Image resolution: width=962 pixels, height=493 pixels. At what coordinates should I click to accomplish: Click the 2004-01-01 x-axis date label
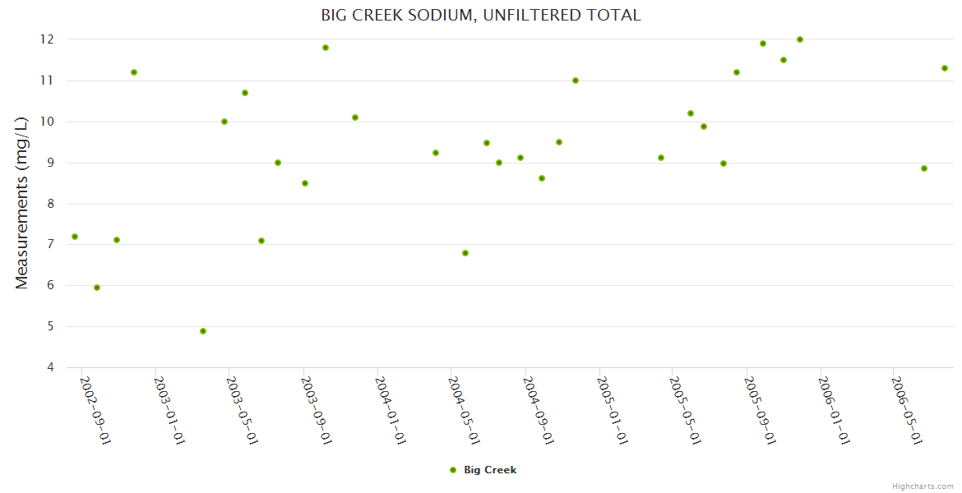point(391,409)
